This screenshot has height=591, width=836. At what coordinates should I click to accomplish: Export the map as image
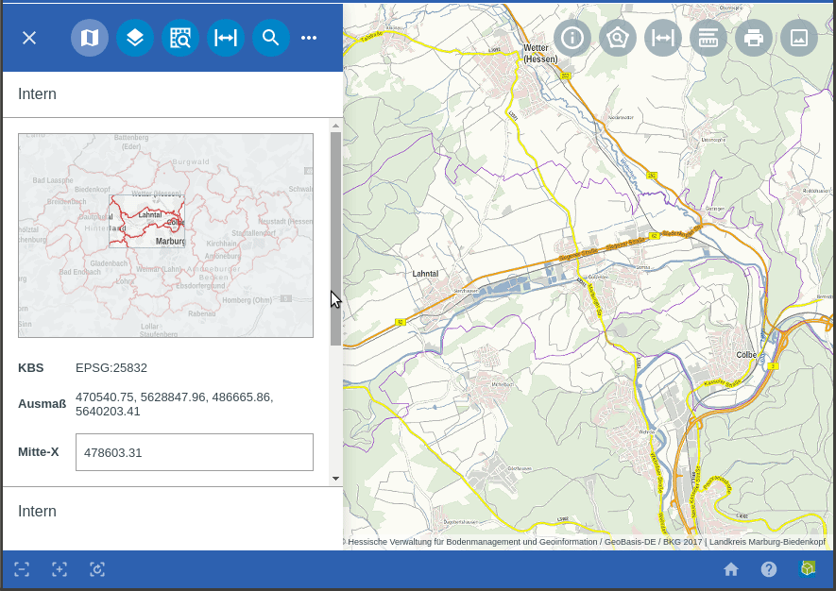click(x=799, y=38)
